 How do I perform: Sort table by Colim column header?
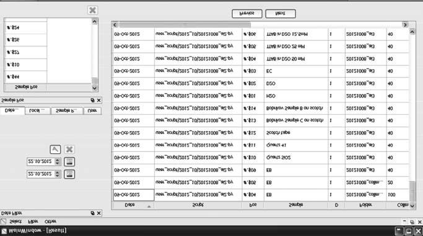tap(398, 205)
